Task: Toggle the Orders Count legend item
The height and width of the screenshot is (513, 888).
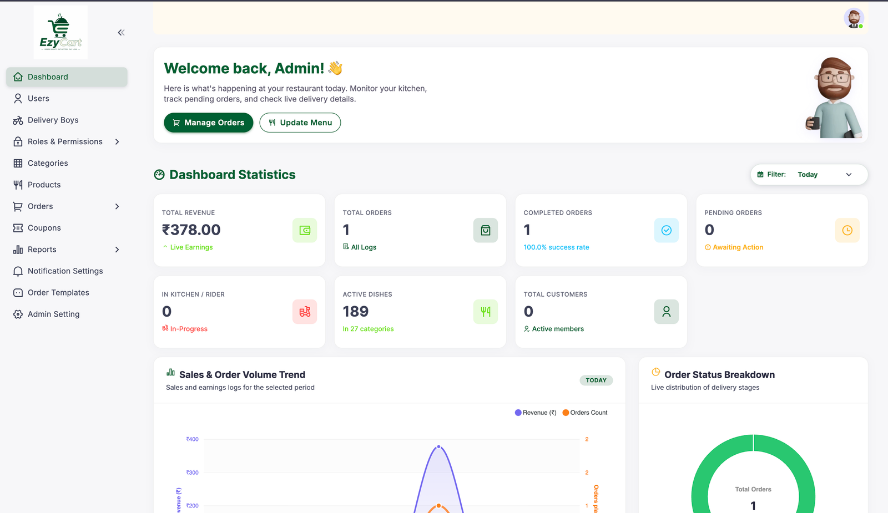Action: [585, 413]
